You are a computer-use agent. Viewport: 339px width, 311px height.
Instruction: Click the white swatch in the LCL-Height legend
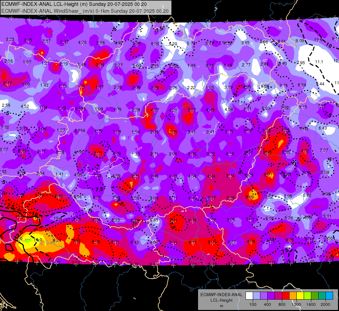point(249,296)
